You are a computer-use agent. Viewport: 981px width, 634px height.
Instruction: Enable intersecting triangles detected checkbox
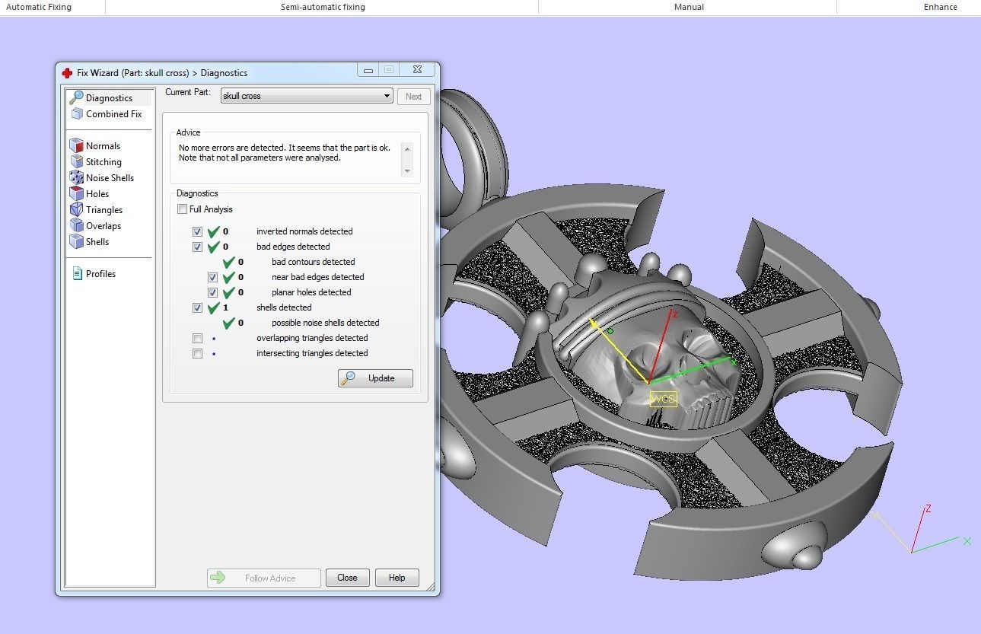pyautogui.click(x=197, y=353)
